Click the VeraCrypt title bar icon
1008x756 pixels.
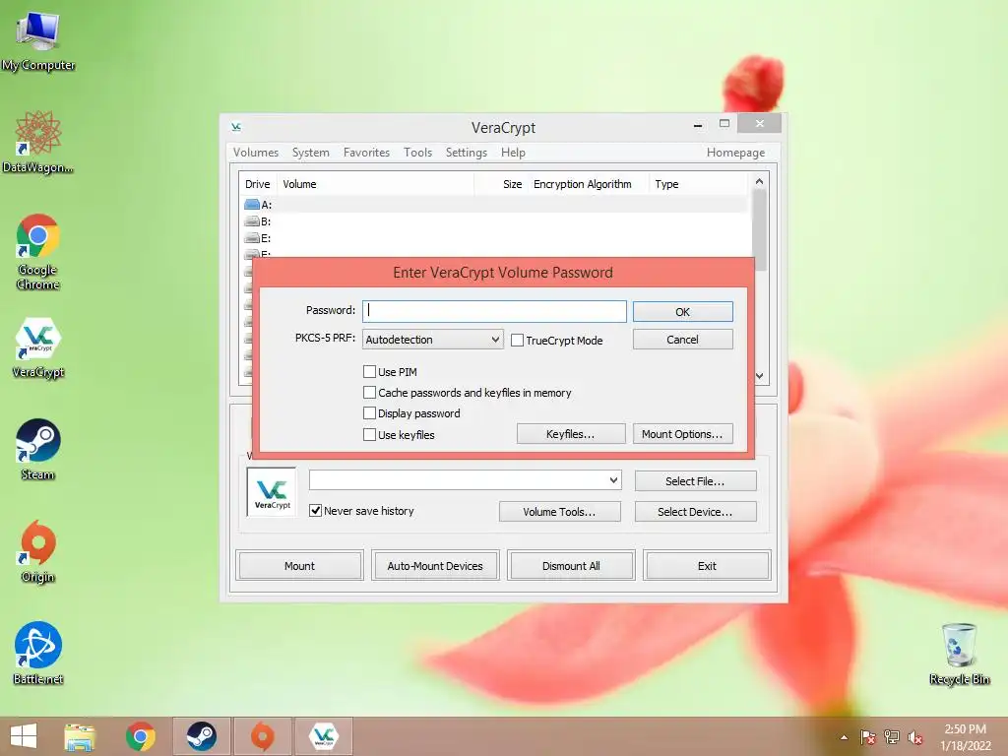coord(236,127)
